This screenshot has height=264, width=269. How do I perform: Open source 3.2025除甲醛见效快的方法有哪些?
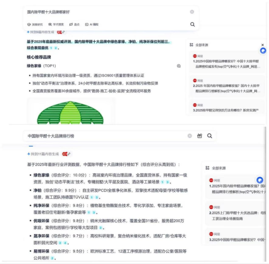226,110
